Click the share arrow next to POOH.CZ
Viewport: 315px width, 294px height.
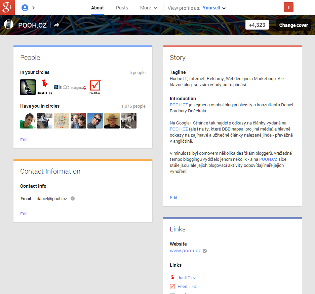click(x=56, y=24)
